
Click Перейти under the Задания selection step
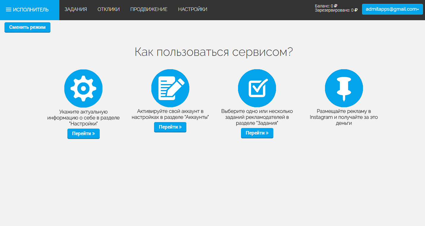pos(257,133)
